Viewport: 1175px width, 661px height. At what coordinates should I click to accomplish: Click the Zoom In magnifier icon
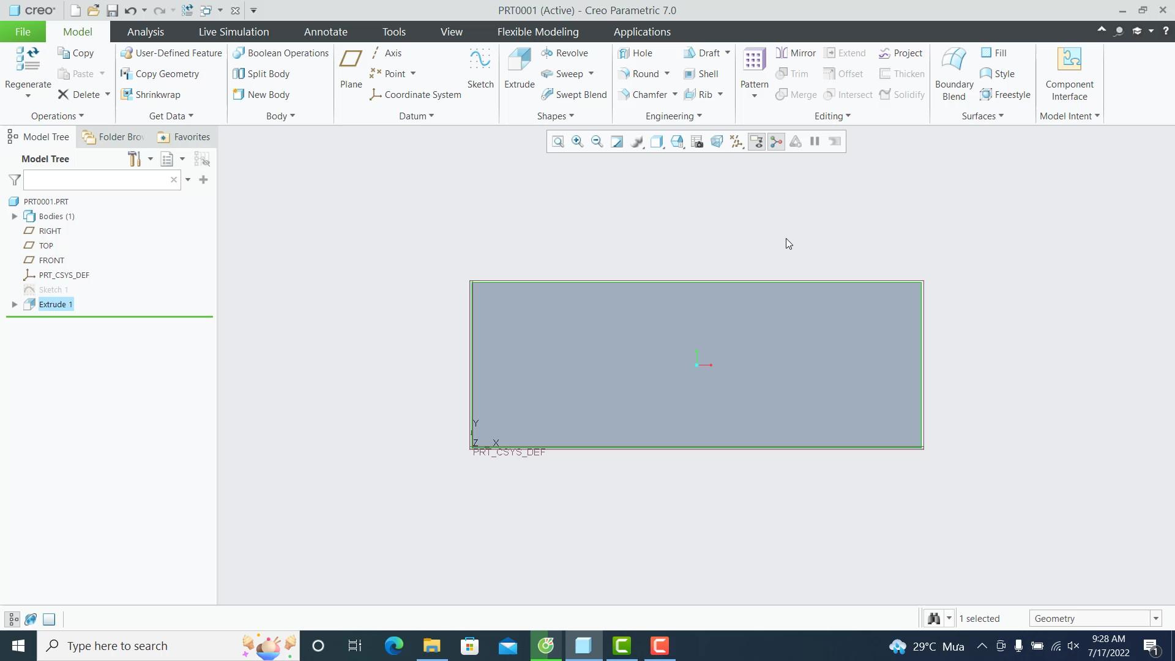(577, 142)
